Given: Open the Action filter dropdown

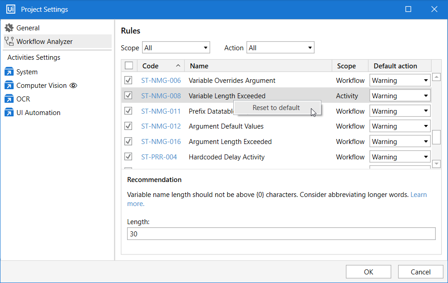Looking at the screenshot, I should point(280,48).
